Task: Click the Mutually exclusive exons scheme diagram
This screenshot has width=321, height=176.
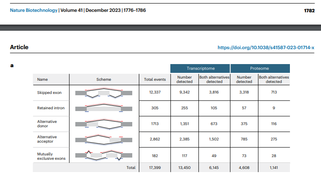Action: click(104, 155)
